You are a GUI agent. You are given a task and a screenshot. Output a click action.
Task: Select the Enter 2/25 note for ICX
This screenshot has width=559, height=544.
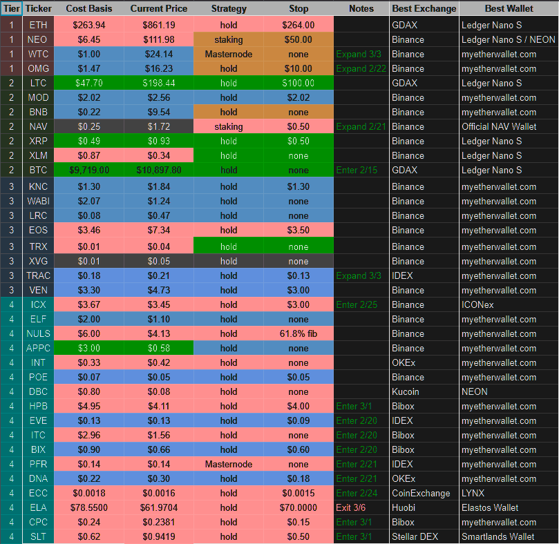pyautogui.click(x=361, y=305)
